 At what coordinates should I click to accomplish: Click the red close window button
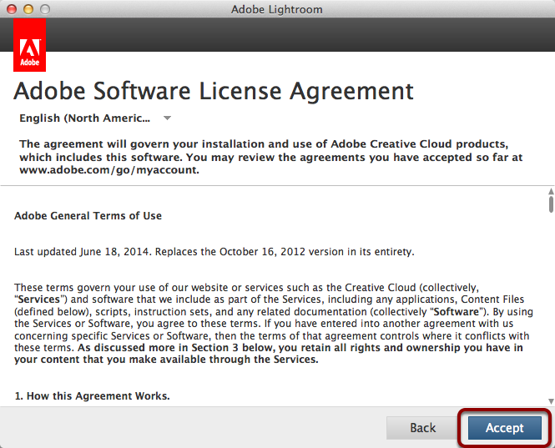12,9
